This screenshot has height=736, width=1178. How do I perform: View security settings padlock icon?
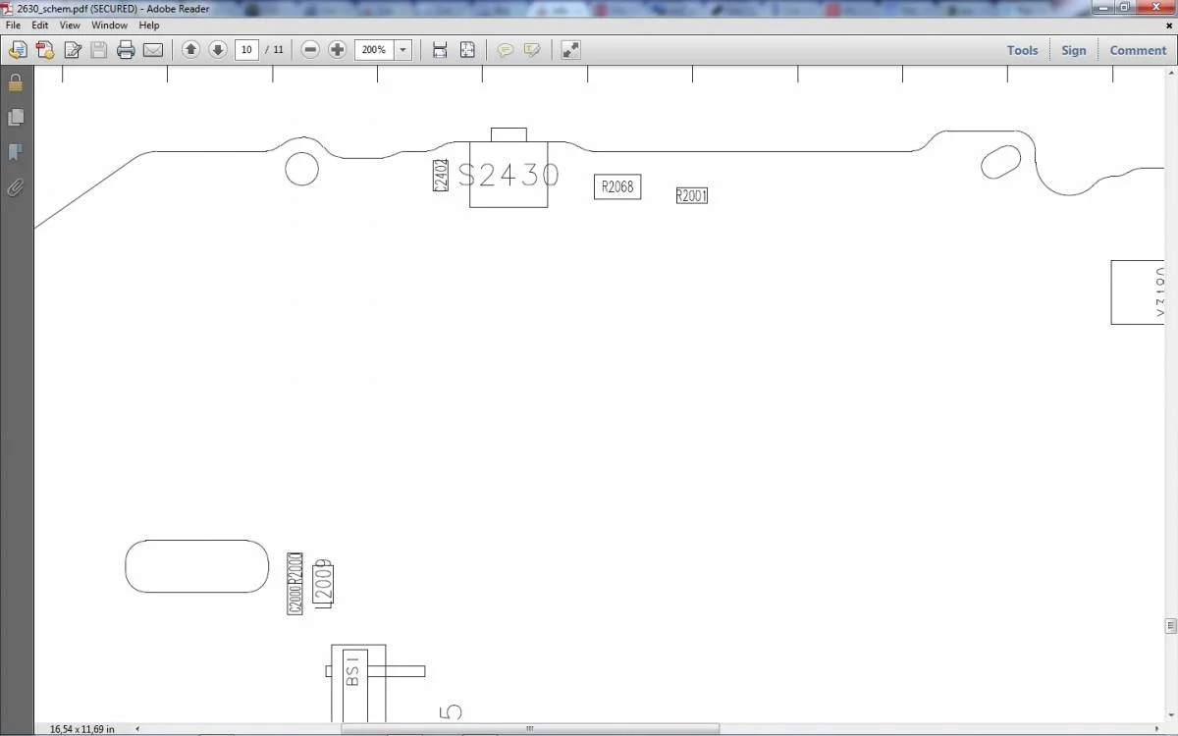[x=16, y=83]
